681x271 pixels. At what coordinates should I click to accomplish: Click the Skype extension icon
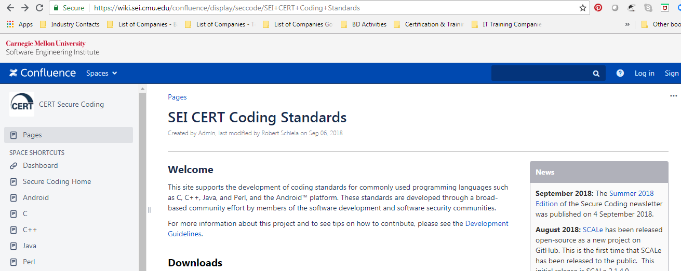coord(648,8)
